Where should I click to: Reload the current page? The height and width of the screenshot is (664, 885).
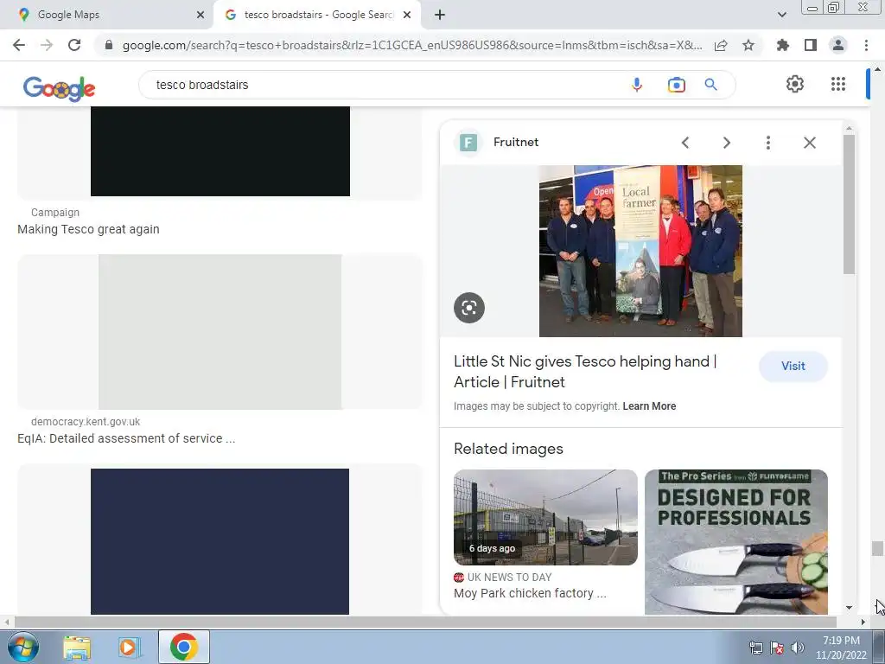click(x=74, y=45)
